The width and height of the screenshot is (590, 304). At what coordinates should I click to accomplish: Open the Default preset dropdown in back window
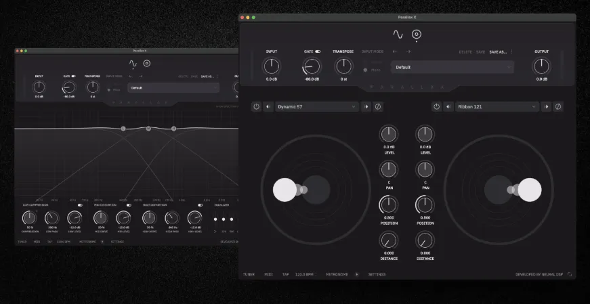173,88
